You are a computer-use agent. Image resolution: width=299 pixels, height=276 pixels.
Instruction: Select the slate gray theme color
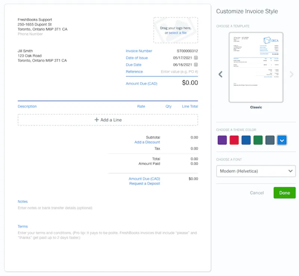(x=270, y=140)
